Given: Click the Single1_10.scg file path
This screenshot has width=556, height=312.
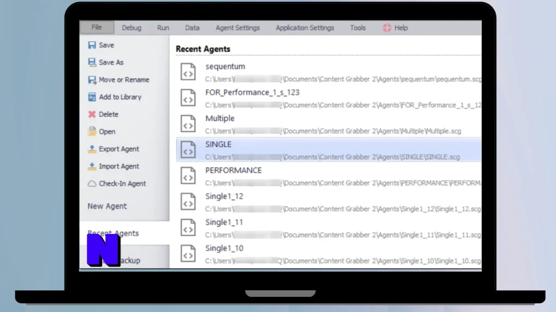Looking at the screenshot, I should click(x=343, y=261).
